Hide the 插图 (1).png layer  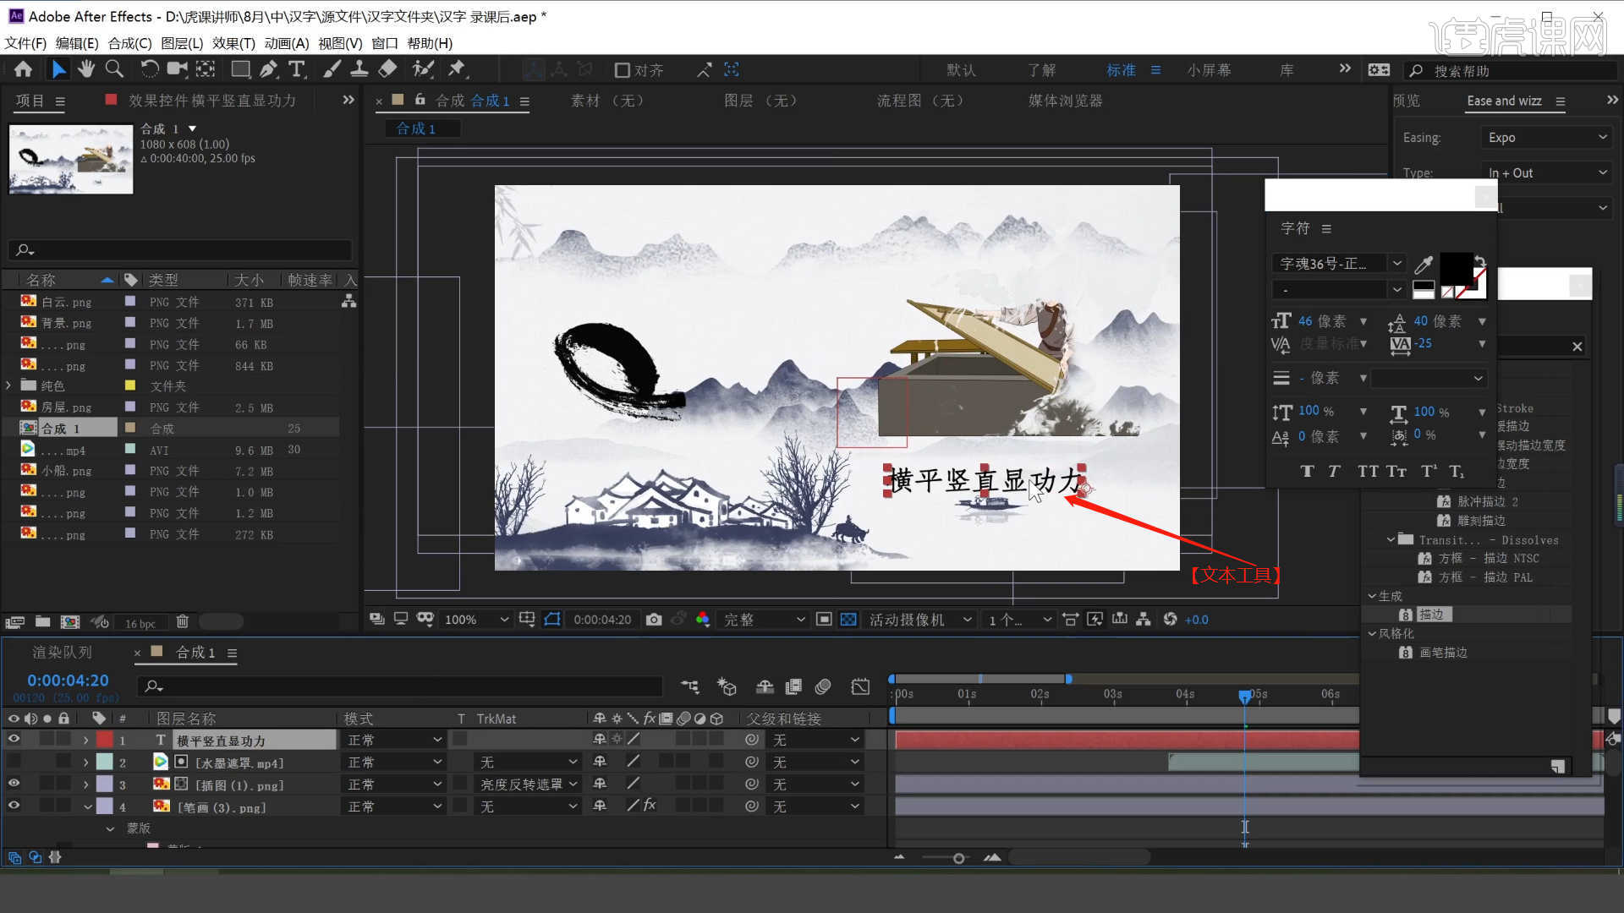14,785
